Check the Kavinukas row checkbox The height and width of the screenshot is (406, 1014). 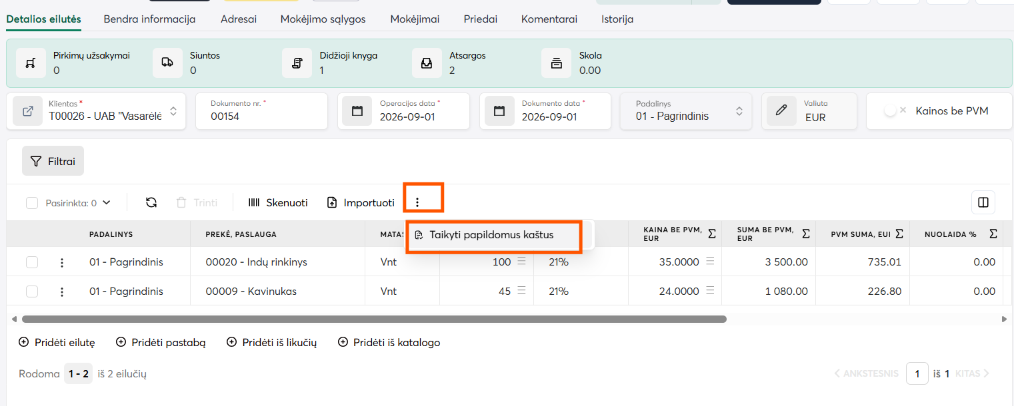click(32, 292)
